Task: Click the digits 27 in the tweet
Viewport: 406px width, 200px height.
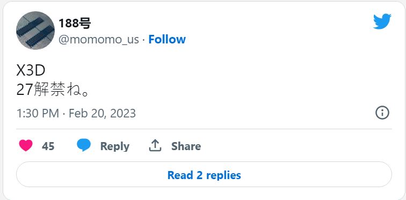Action: point(25,90)
